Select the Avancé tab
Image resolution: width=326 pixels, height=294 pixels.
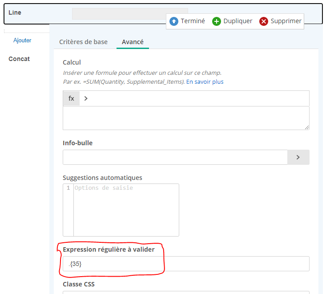(133, 42)
